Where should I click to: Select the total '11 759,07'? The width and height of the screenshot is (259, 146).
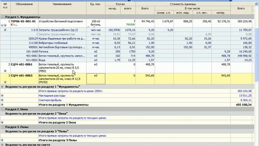(x=245, y=30)
